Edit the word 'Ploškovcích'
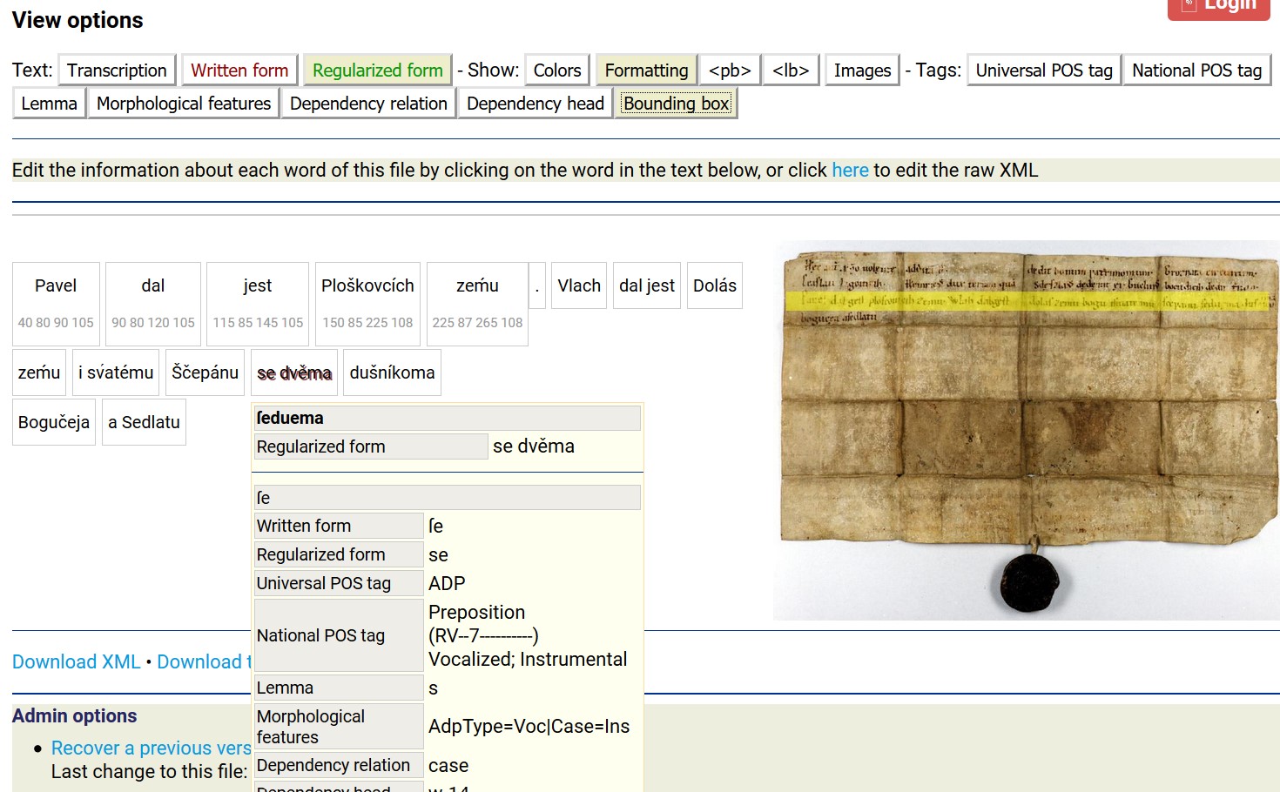1280x792 pixels. [367, 304]
